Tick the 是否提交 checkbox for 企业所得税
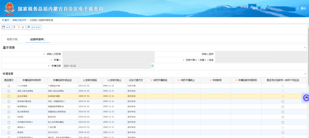 [x=9, y=96]
